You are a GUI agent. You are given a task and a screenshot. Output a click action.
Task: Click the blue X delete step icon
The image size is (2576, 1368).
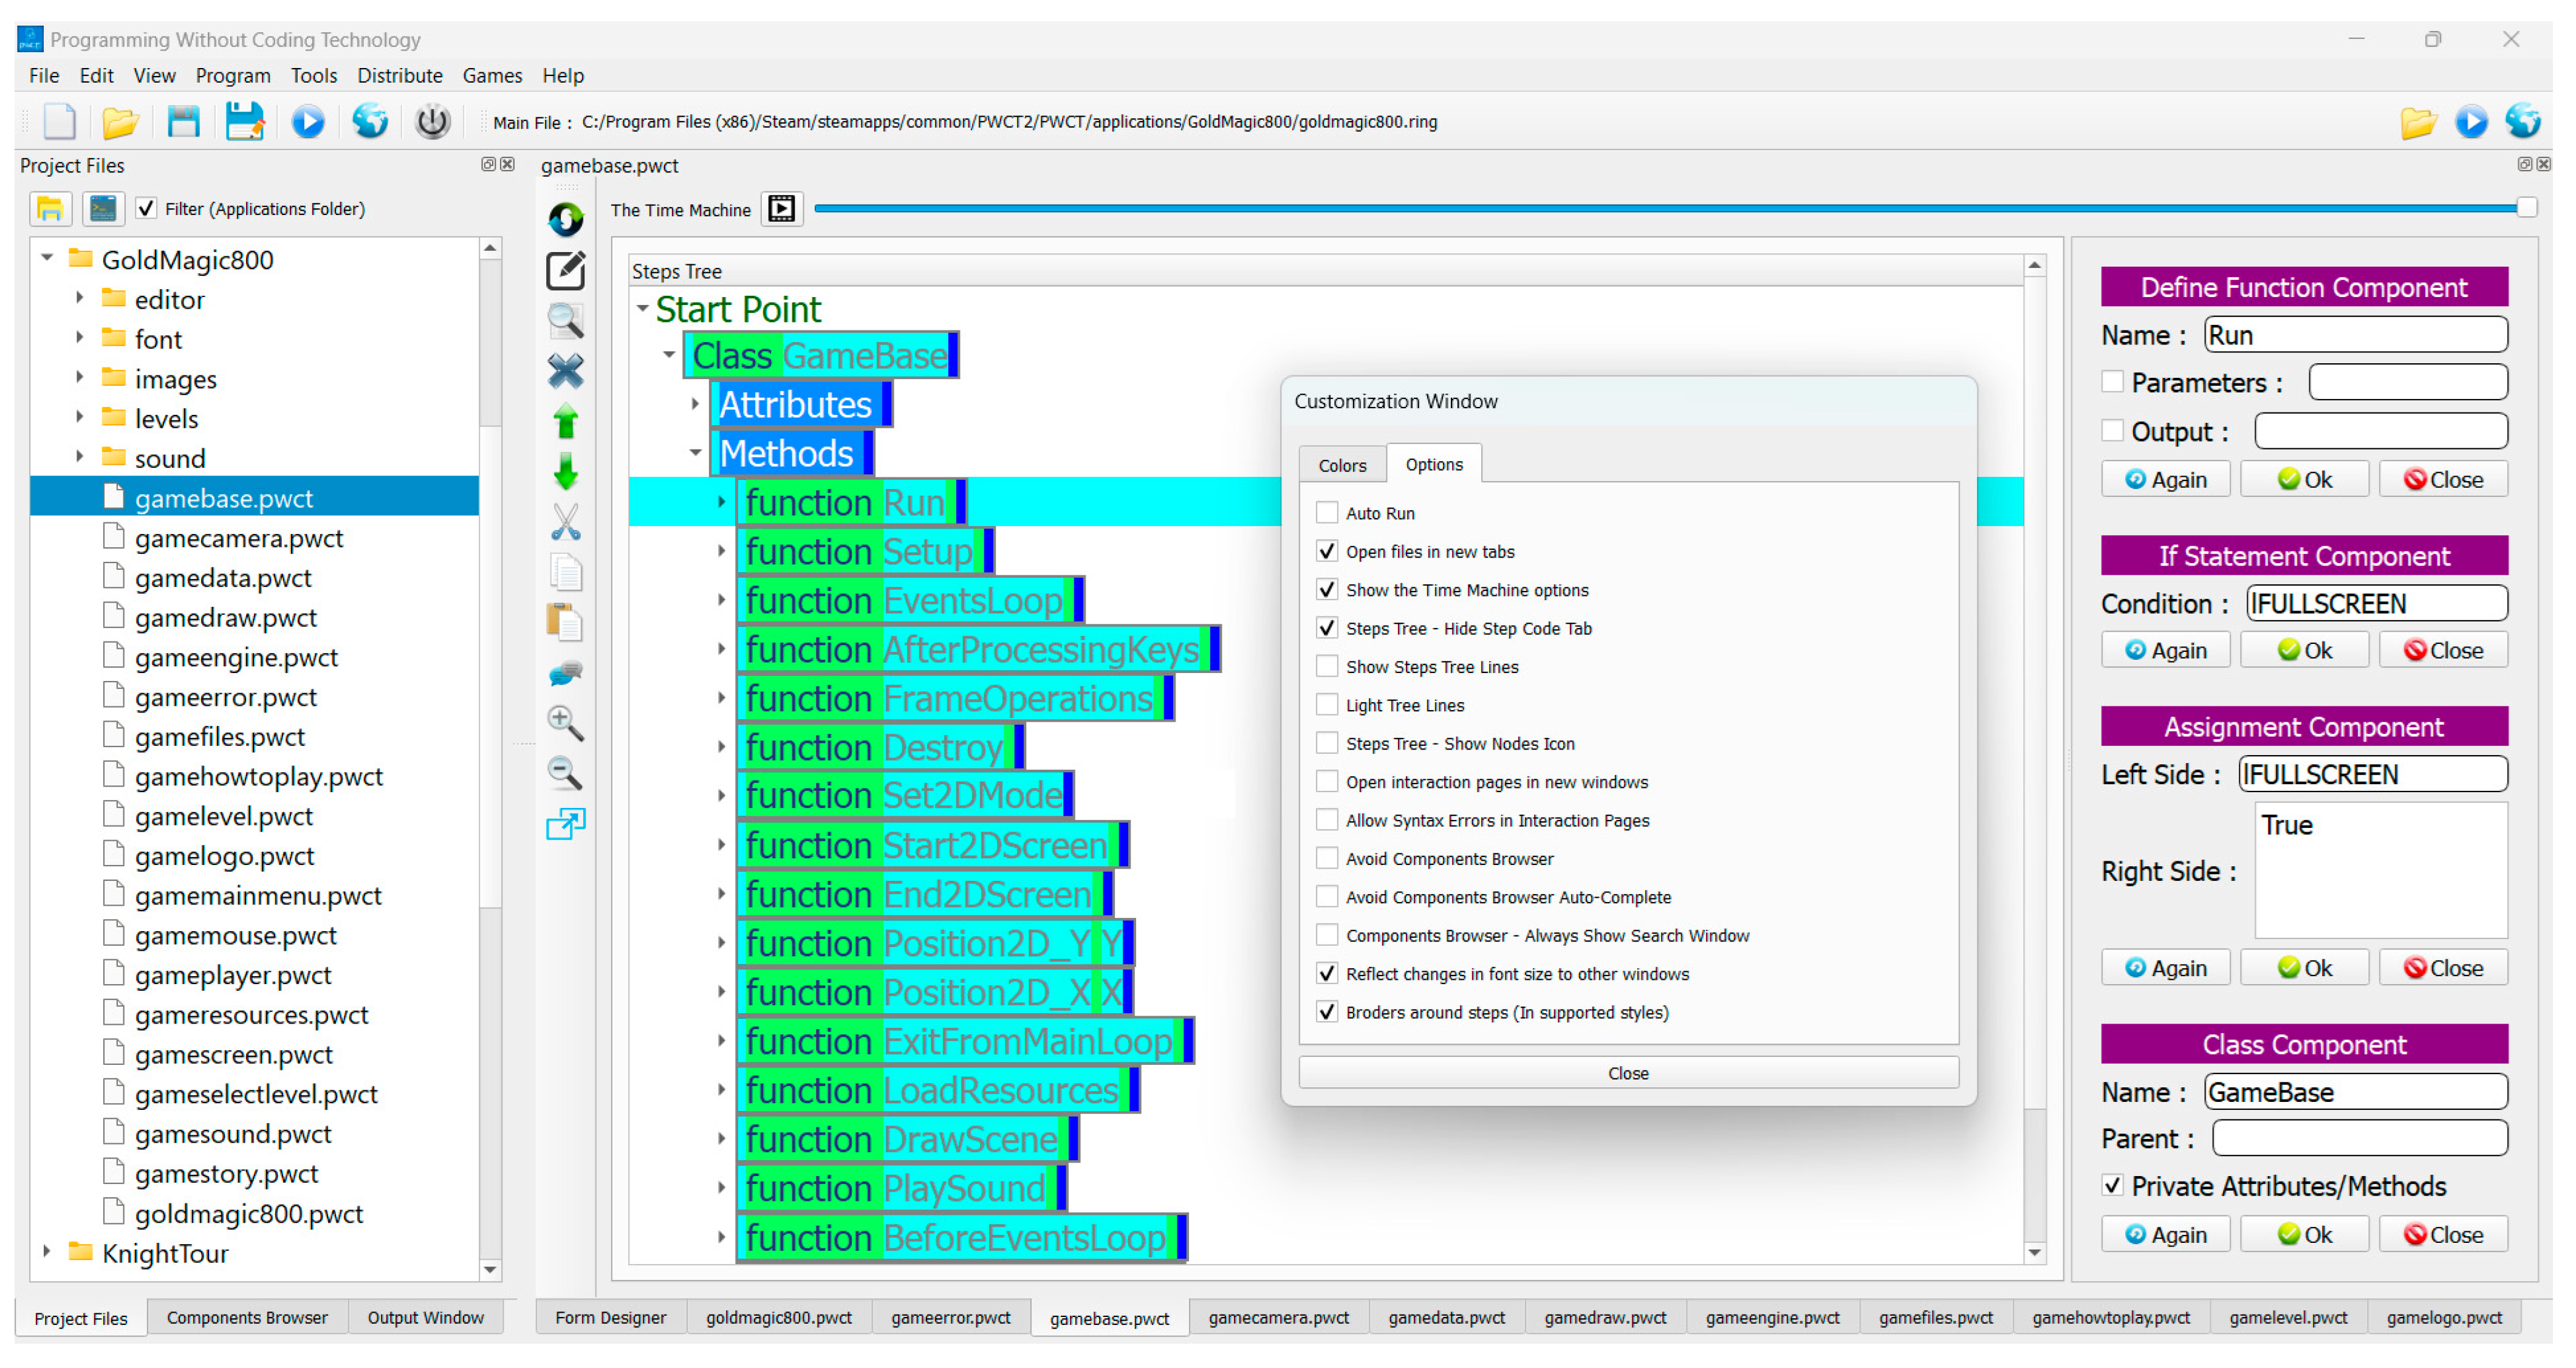click(x=566, y=371)
